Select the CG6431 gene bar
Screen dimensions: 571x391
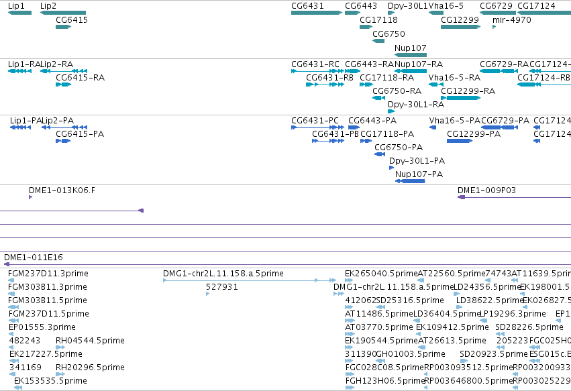tap(317, 13)
